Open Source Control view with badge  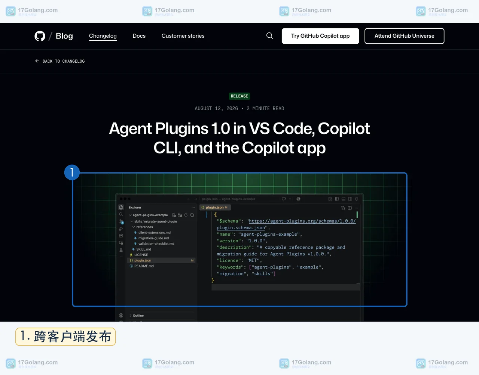tap(121, 221)
